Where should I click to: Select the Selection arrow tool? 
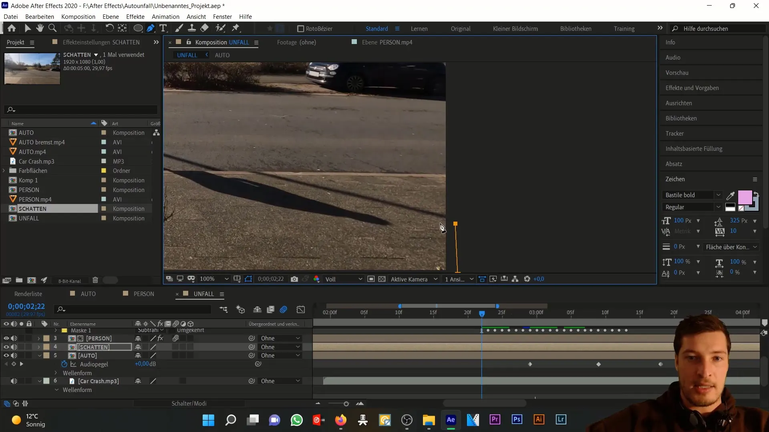(27, 28)
